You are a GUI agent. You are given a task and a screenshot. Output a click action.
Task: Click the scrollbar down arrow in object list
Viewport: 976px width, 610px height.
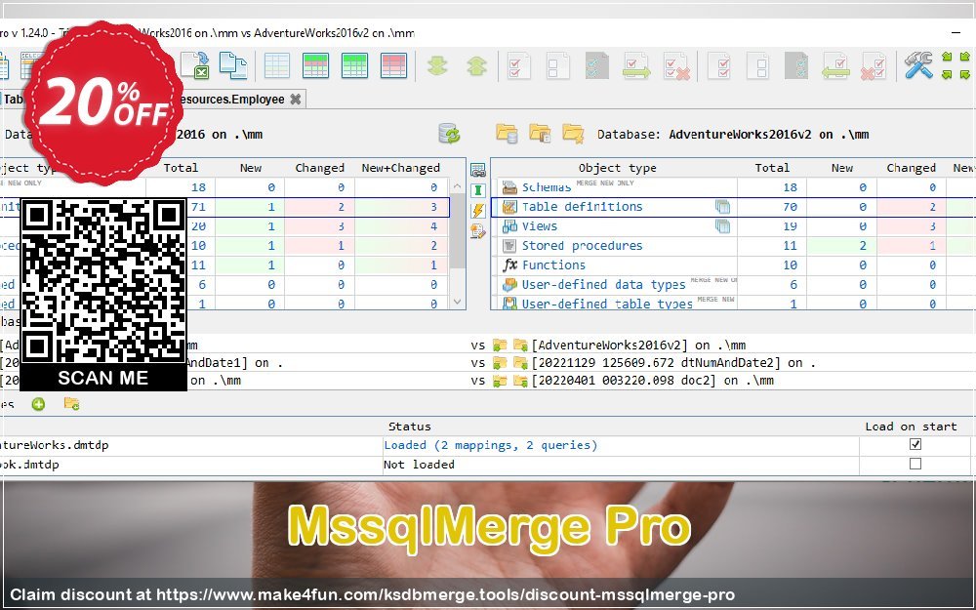458,302
